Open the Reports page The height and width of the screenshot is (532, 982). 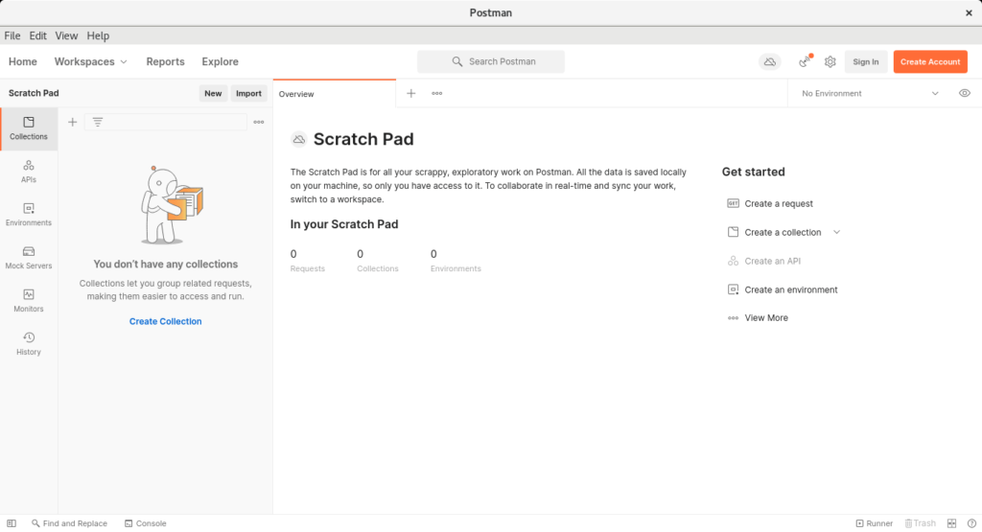coord(165,61)
